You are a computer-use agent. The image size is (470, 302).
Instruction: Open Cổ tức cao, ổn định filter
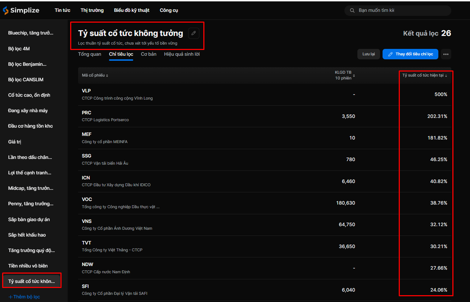pos(29,95)
